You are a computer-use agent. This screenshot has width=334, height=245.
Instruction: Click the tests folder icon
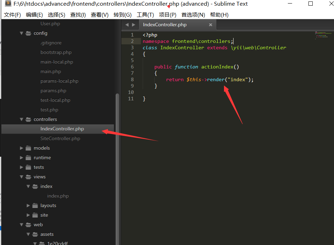coord(28,167)
